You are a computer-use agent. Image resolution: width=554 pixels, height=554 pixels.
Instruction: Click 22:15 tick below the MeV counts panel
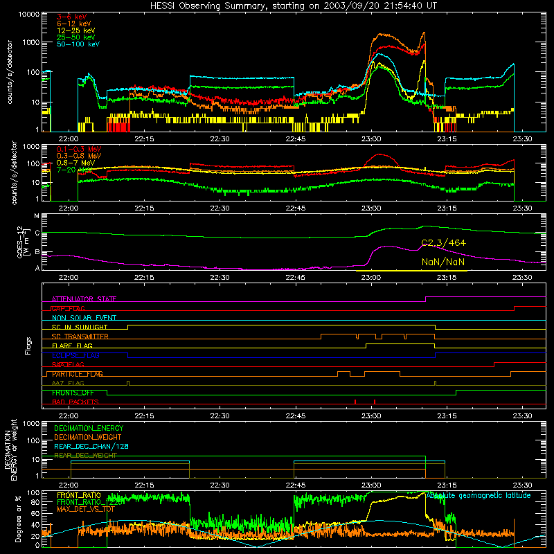(x=144, y=208)
